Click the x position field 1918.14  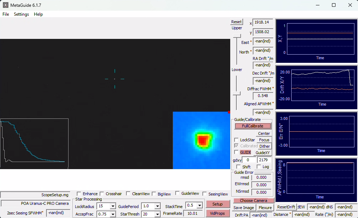pyautogui.click(x=263, y=22)
